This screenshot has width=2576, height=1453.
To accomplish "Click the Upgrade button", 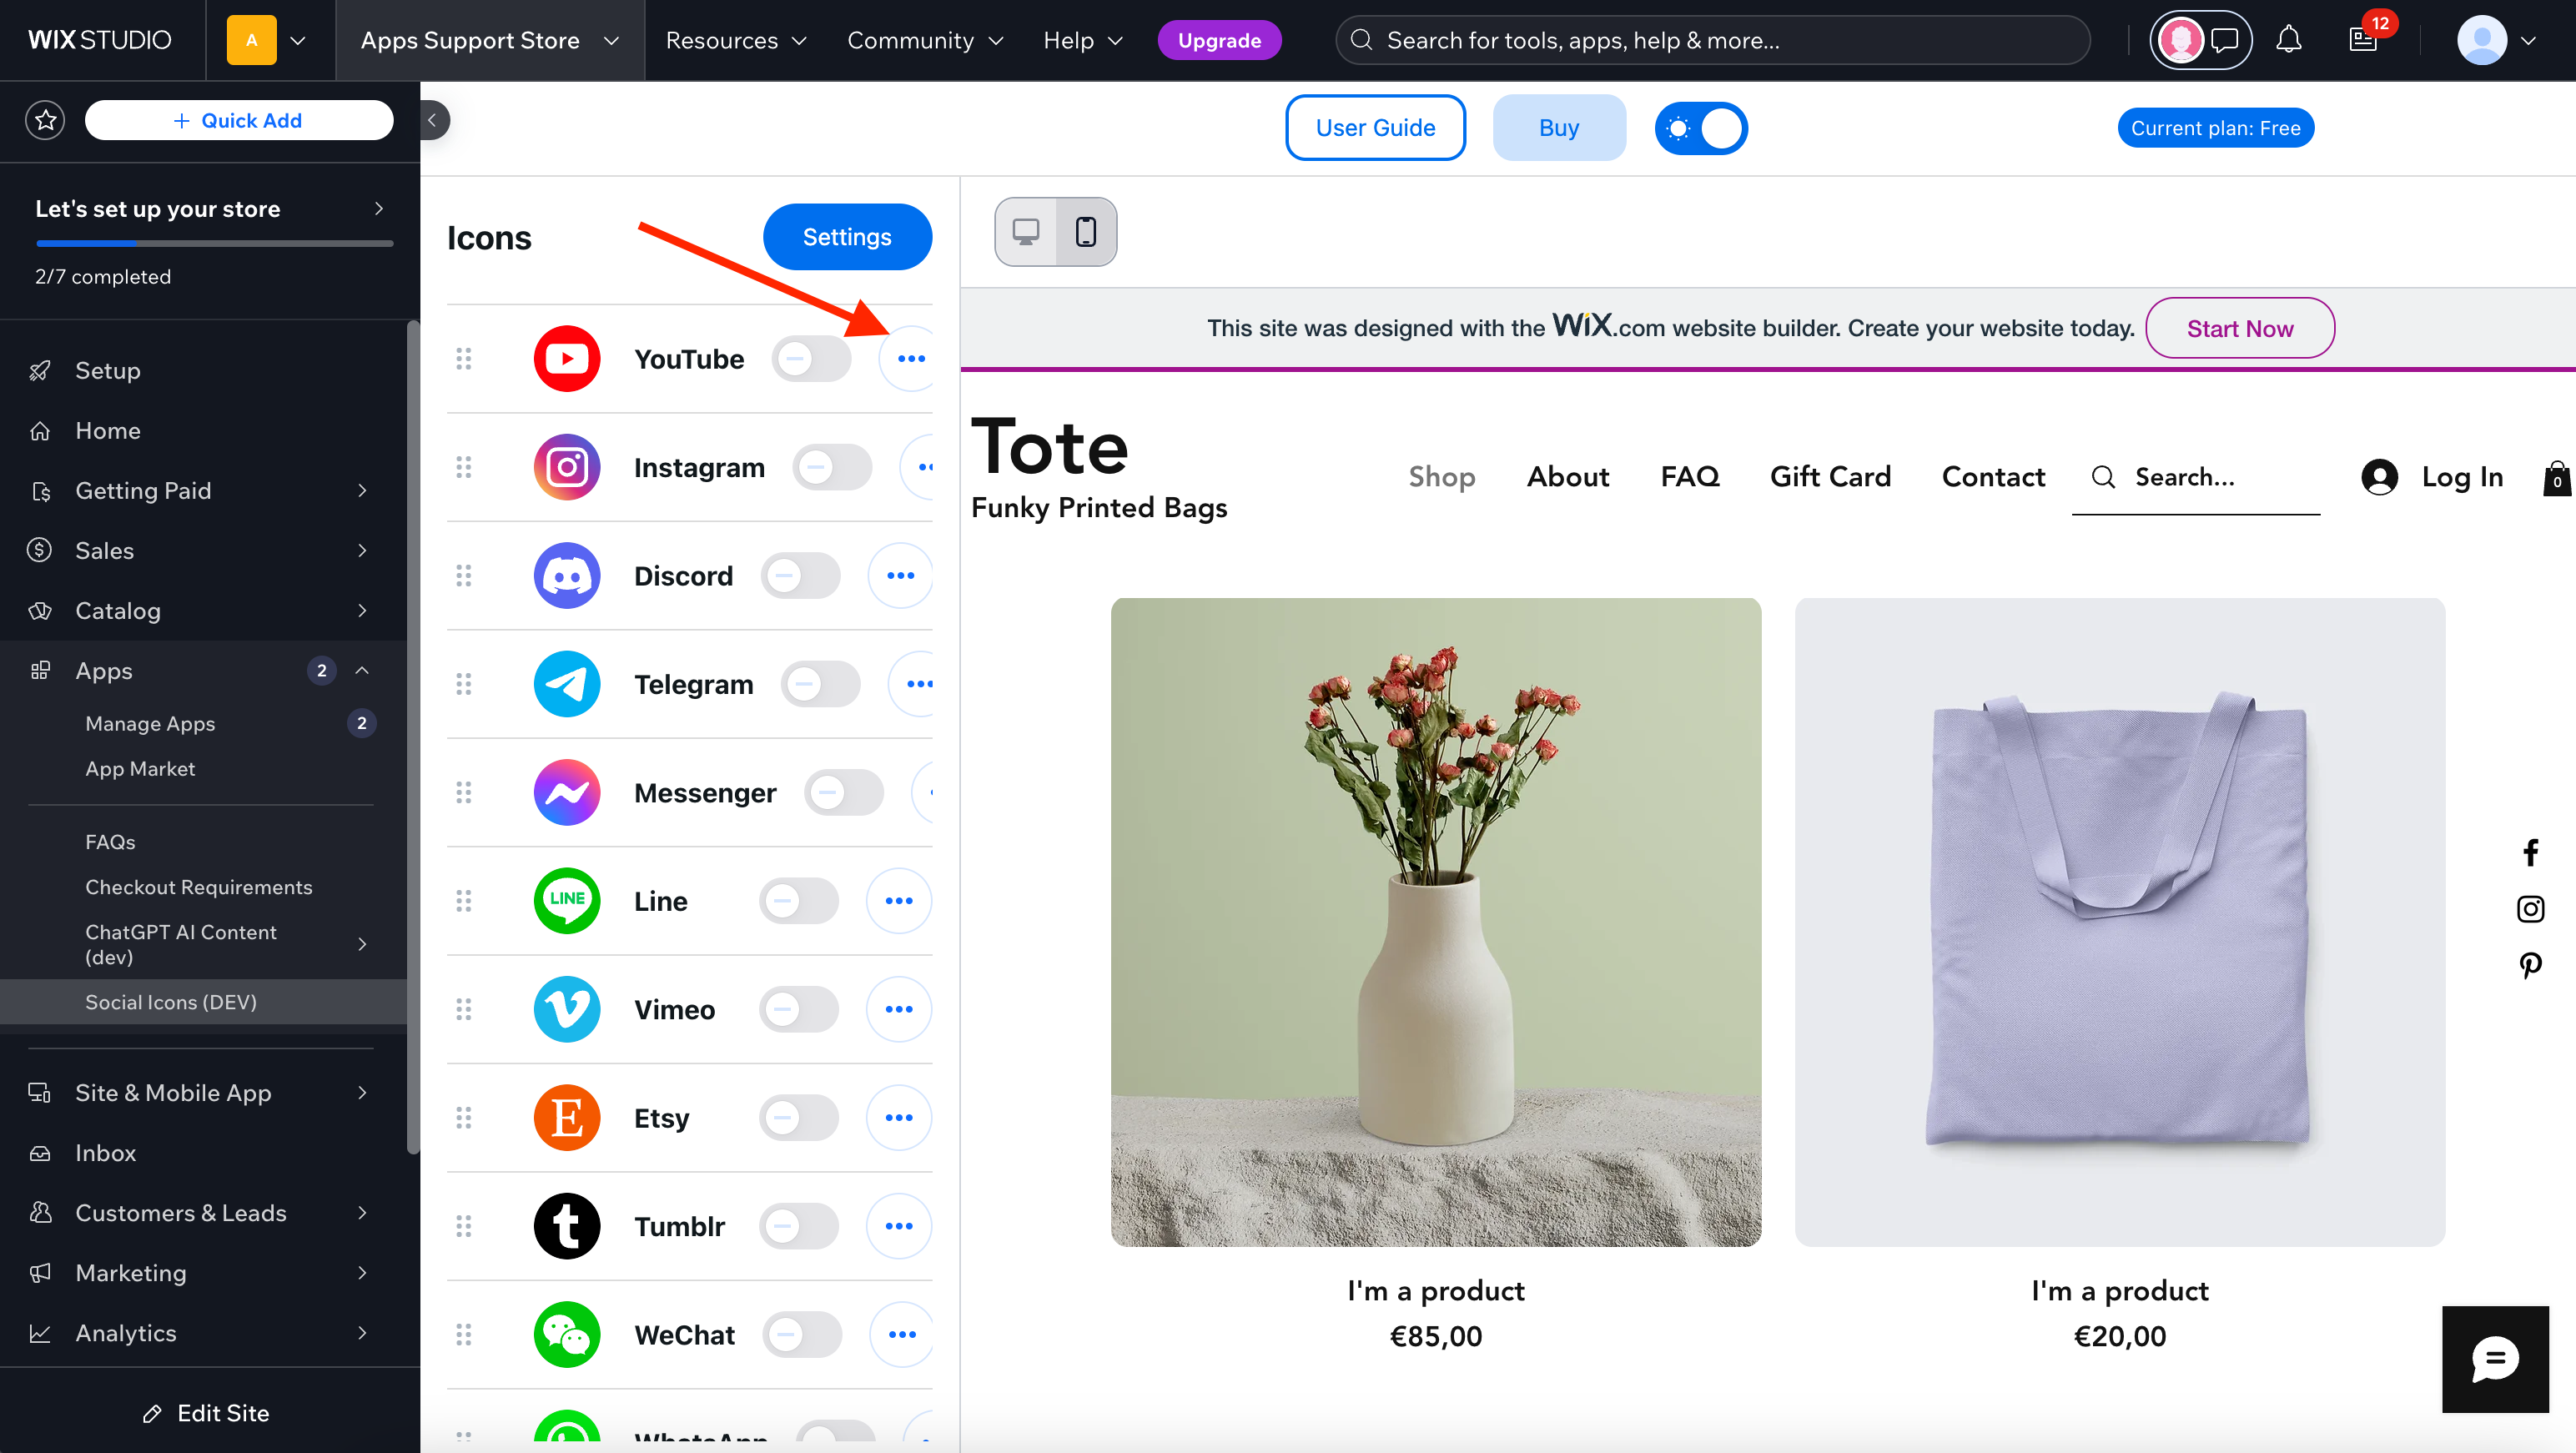I will (x=1219, y=40).
